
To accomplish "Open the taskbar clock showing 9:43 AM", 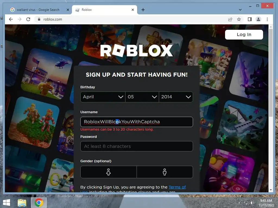I will point(266,203).
